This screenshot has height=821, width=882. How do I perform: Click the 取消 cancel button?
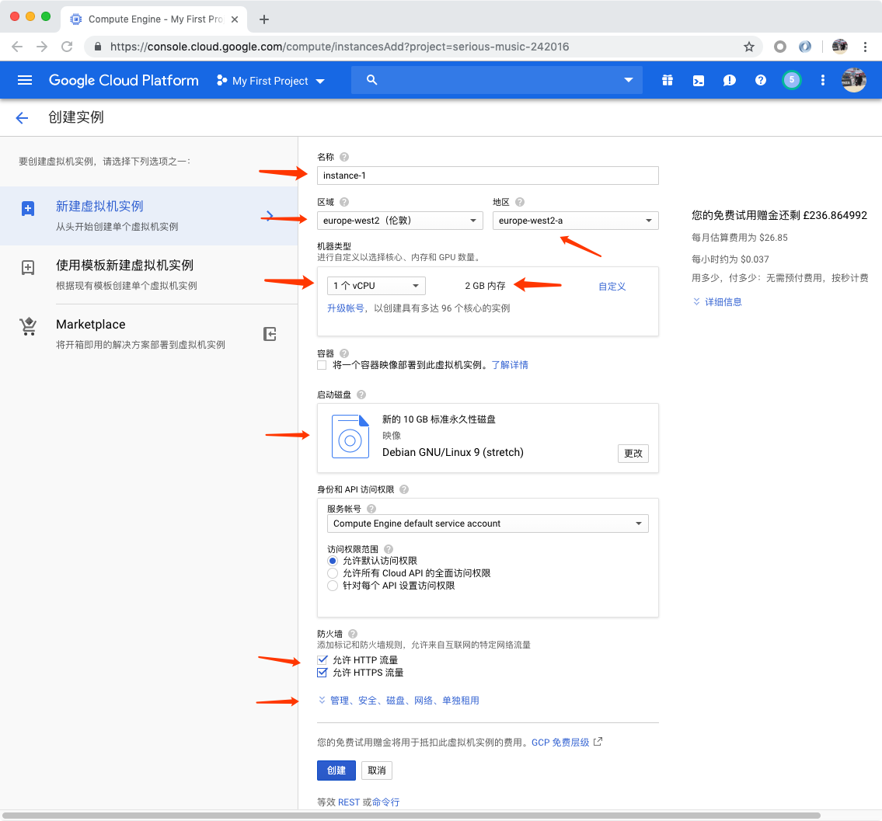point(376,771)
